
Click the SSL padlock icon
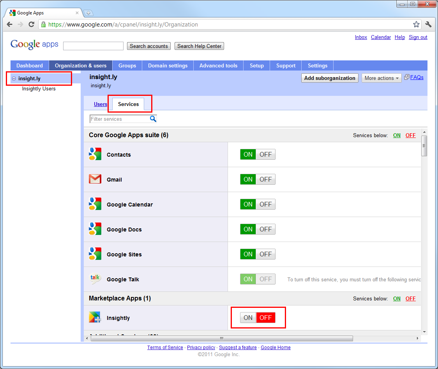pyautogui.click(x=43, y=25)
